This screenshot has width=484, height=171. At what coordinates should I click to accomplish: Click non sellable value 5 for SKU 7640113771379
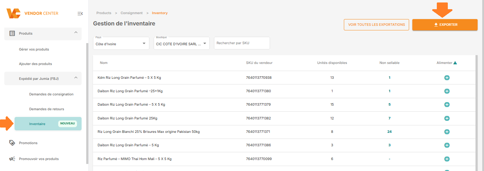click(x=389, y=105)
